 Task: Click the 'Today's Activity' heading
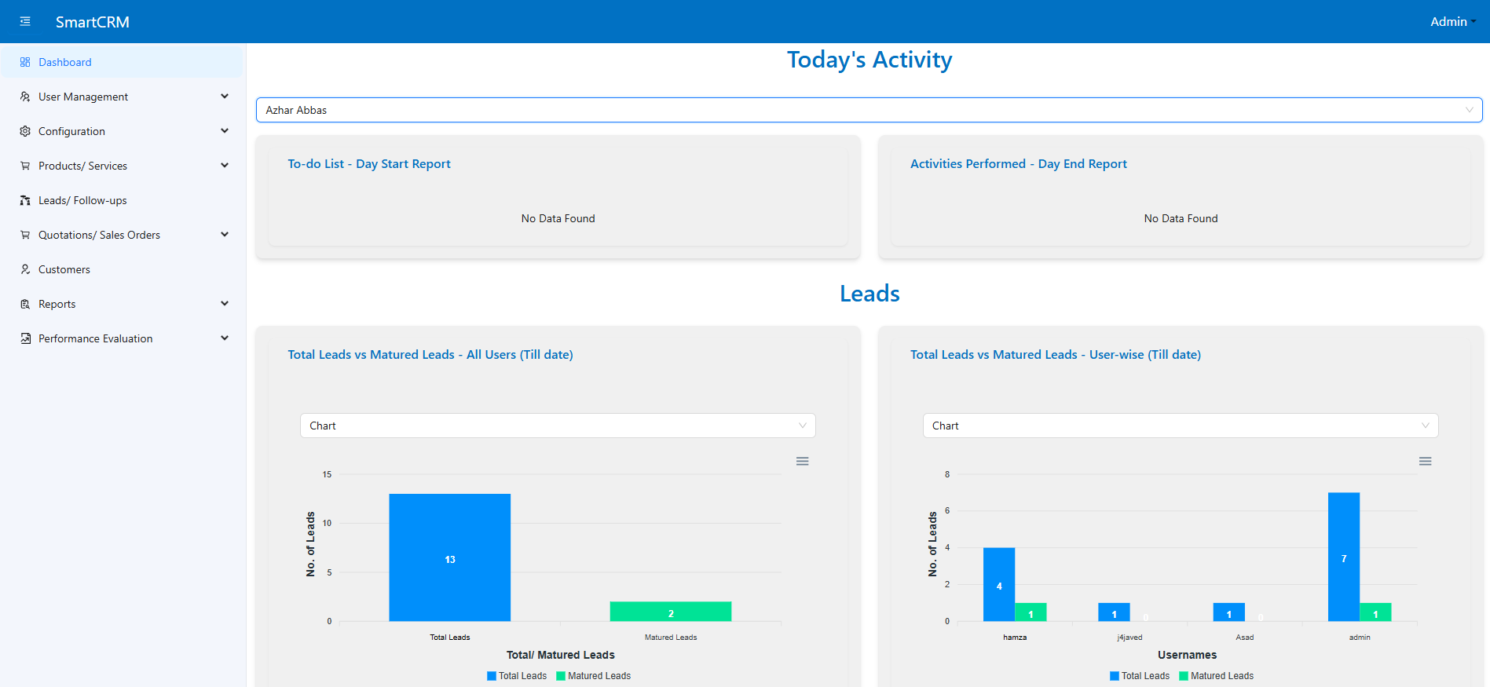click(869, 60)
